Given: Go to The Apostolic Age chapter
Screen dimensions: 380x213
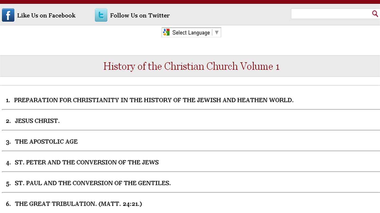Looking at the screenshot, I should (46, 142).
